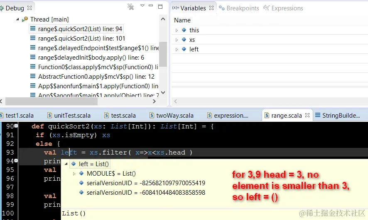Close the range.scala editor tab
368x220 pixels.
pyautogui.click(x=307, y=115)
